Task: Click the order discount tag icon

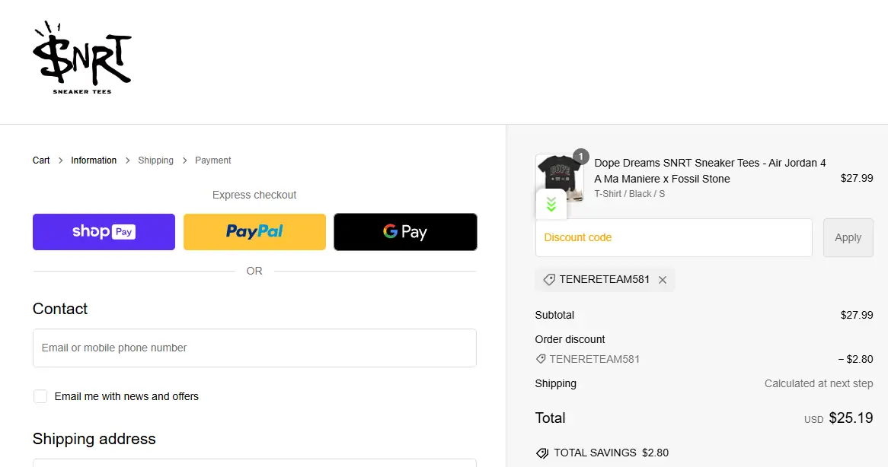Action: 541,359
